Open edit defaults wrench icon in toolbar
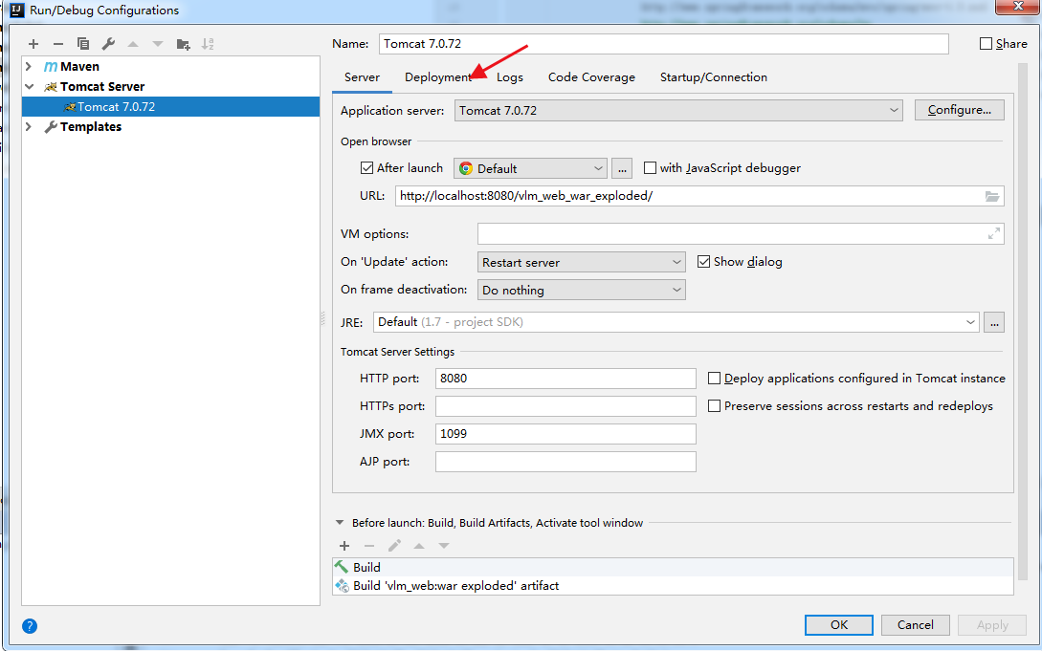 click(x=108, y=44)
